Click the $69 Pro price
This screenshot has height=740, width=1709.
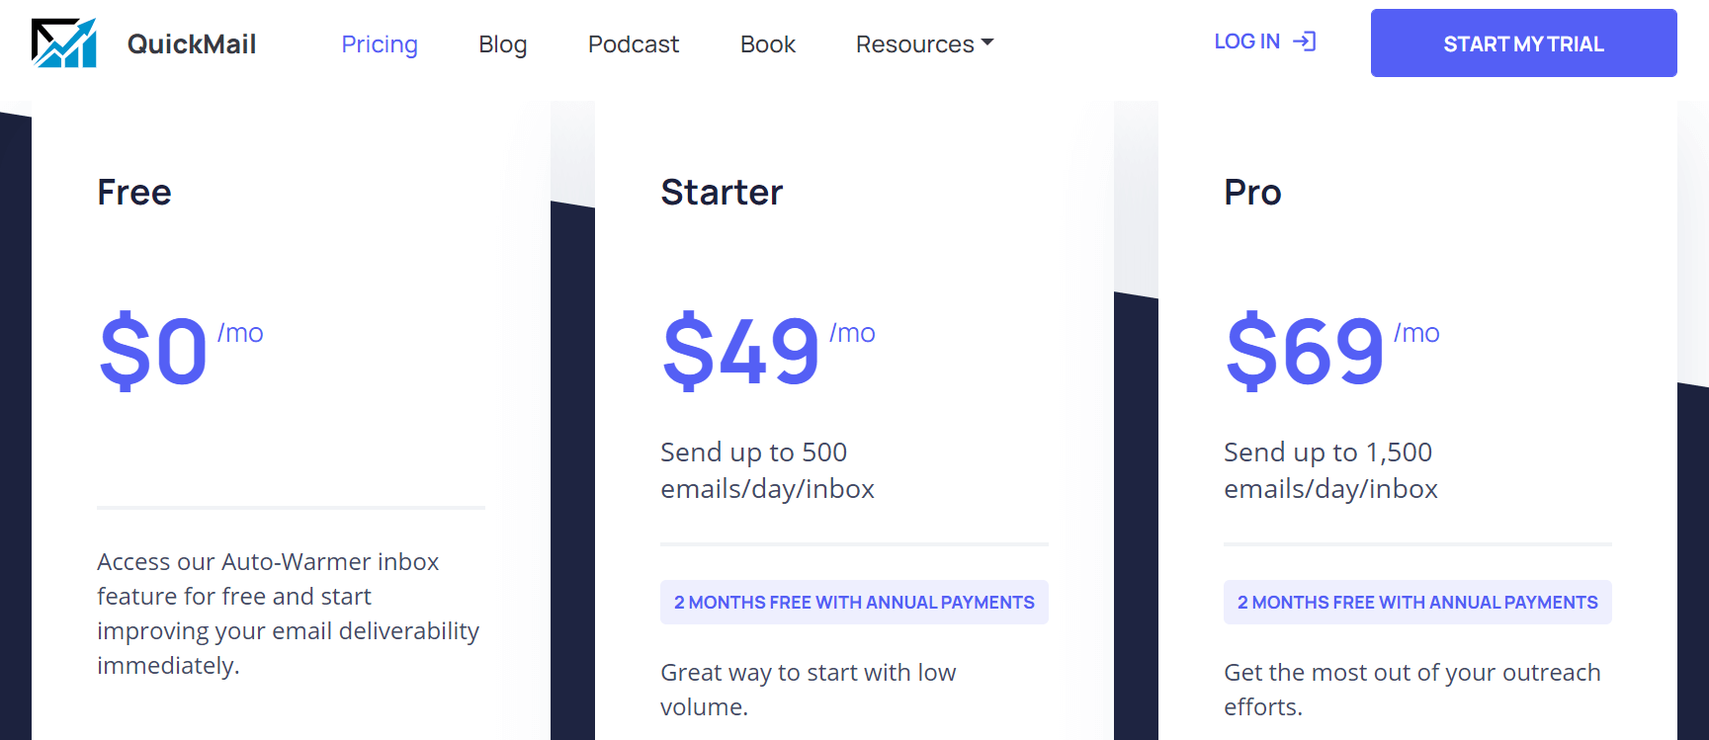pyautogui.click(x=1305, y=351)
